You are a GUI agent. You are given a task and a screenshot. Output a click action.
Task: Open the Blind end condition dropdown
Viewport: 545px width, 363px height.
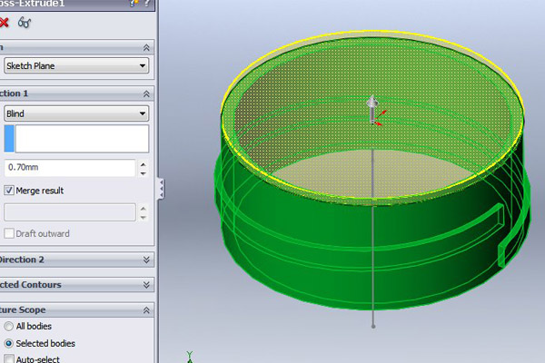(x=76, y=113)
